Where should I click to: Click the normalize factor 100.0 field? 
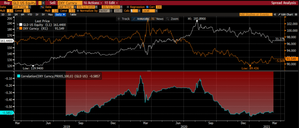pyautogui.click(x=118, y=11)
